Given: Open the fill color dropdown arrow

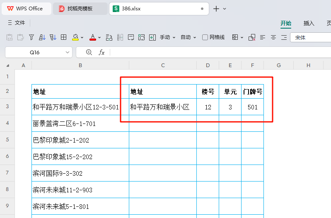Looking at the screenshot, I should 82,38.
